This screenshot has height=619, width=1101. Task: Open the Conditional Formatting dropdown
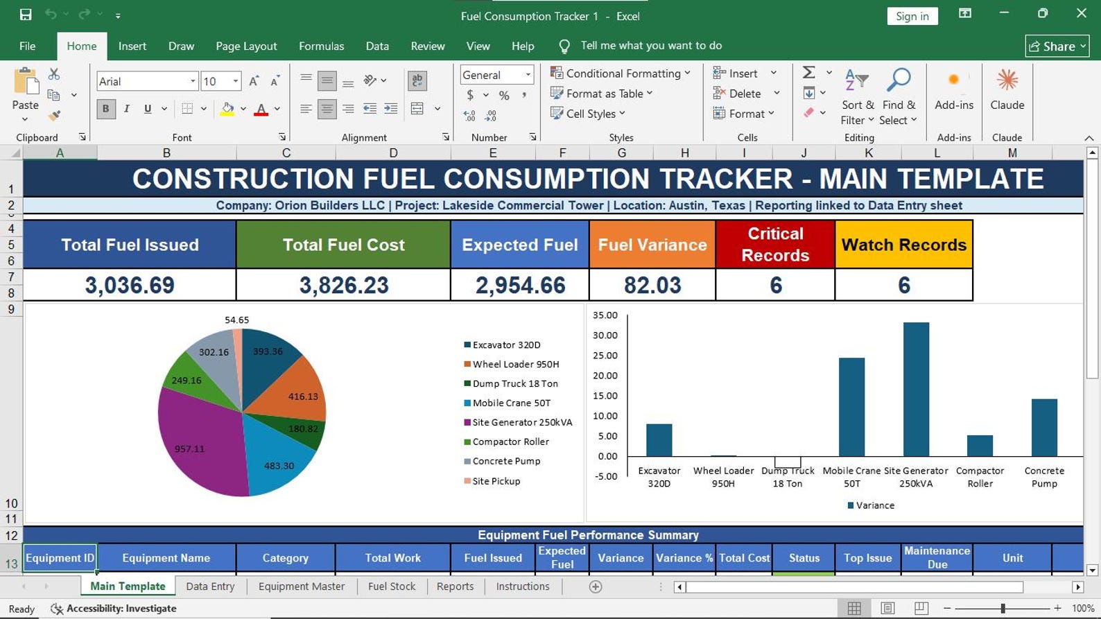click(621, 73)
